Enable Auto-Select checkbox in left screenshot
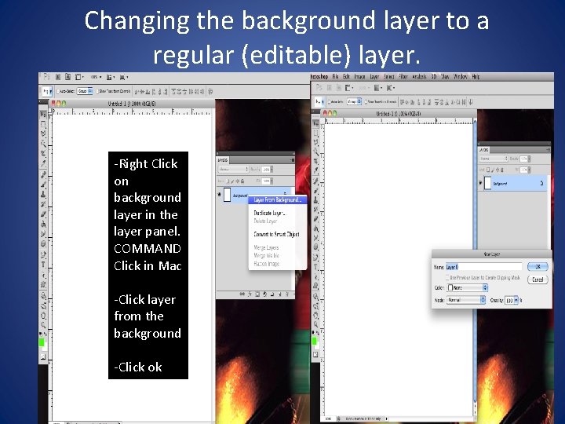 58,92
